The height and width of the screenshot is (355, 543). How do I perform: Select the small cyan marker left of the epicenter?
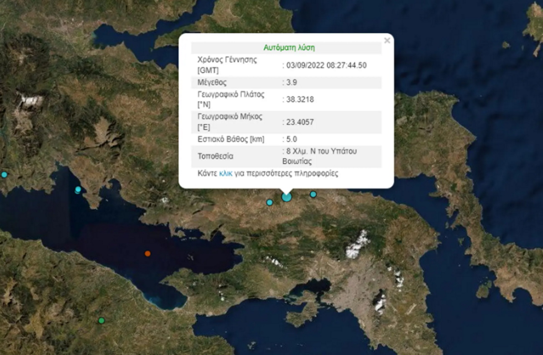tap(269, 203)
